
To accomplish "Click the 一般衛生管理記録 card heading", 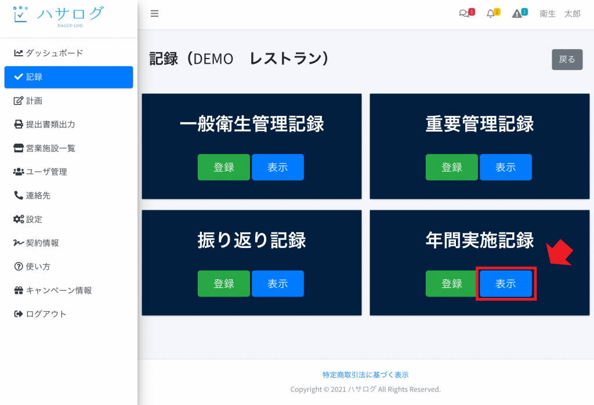I will [x=252, y=124].
